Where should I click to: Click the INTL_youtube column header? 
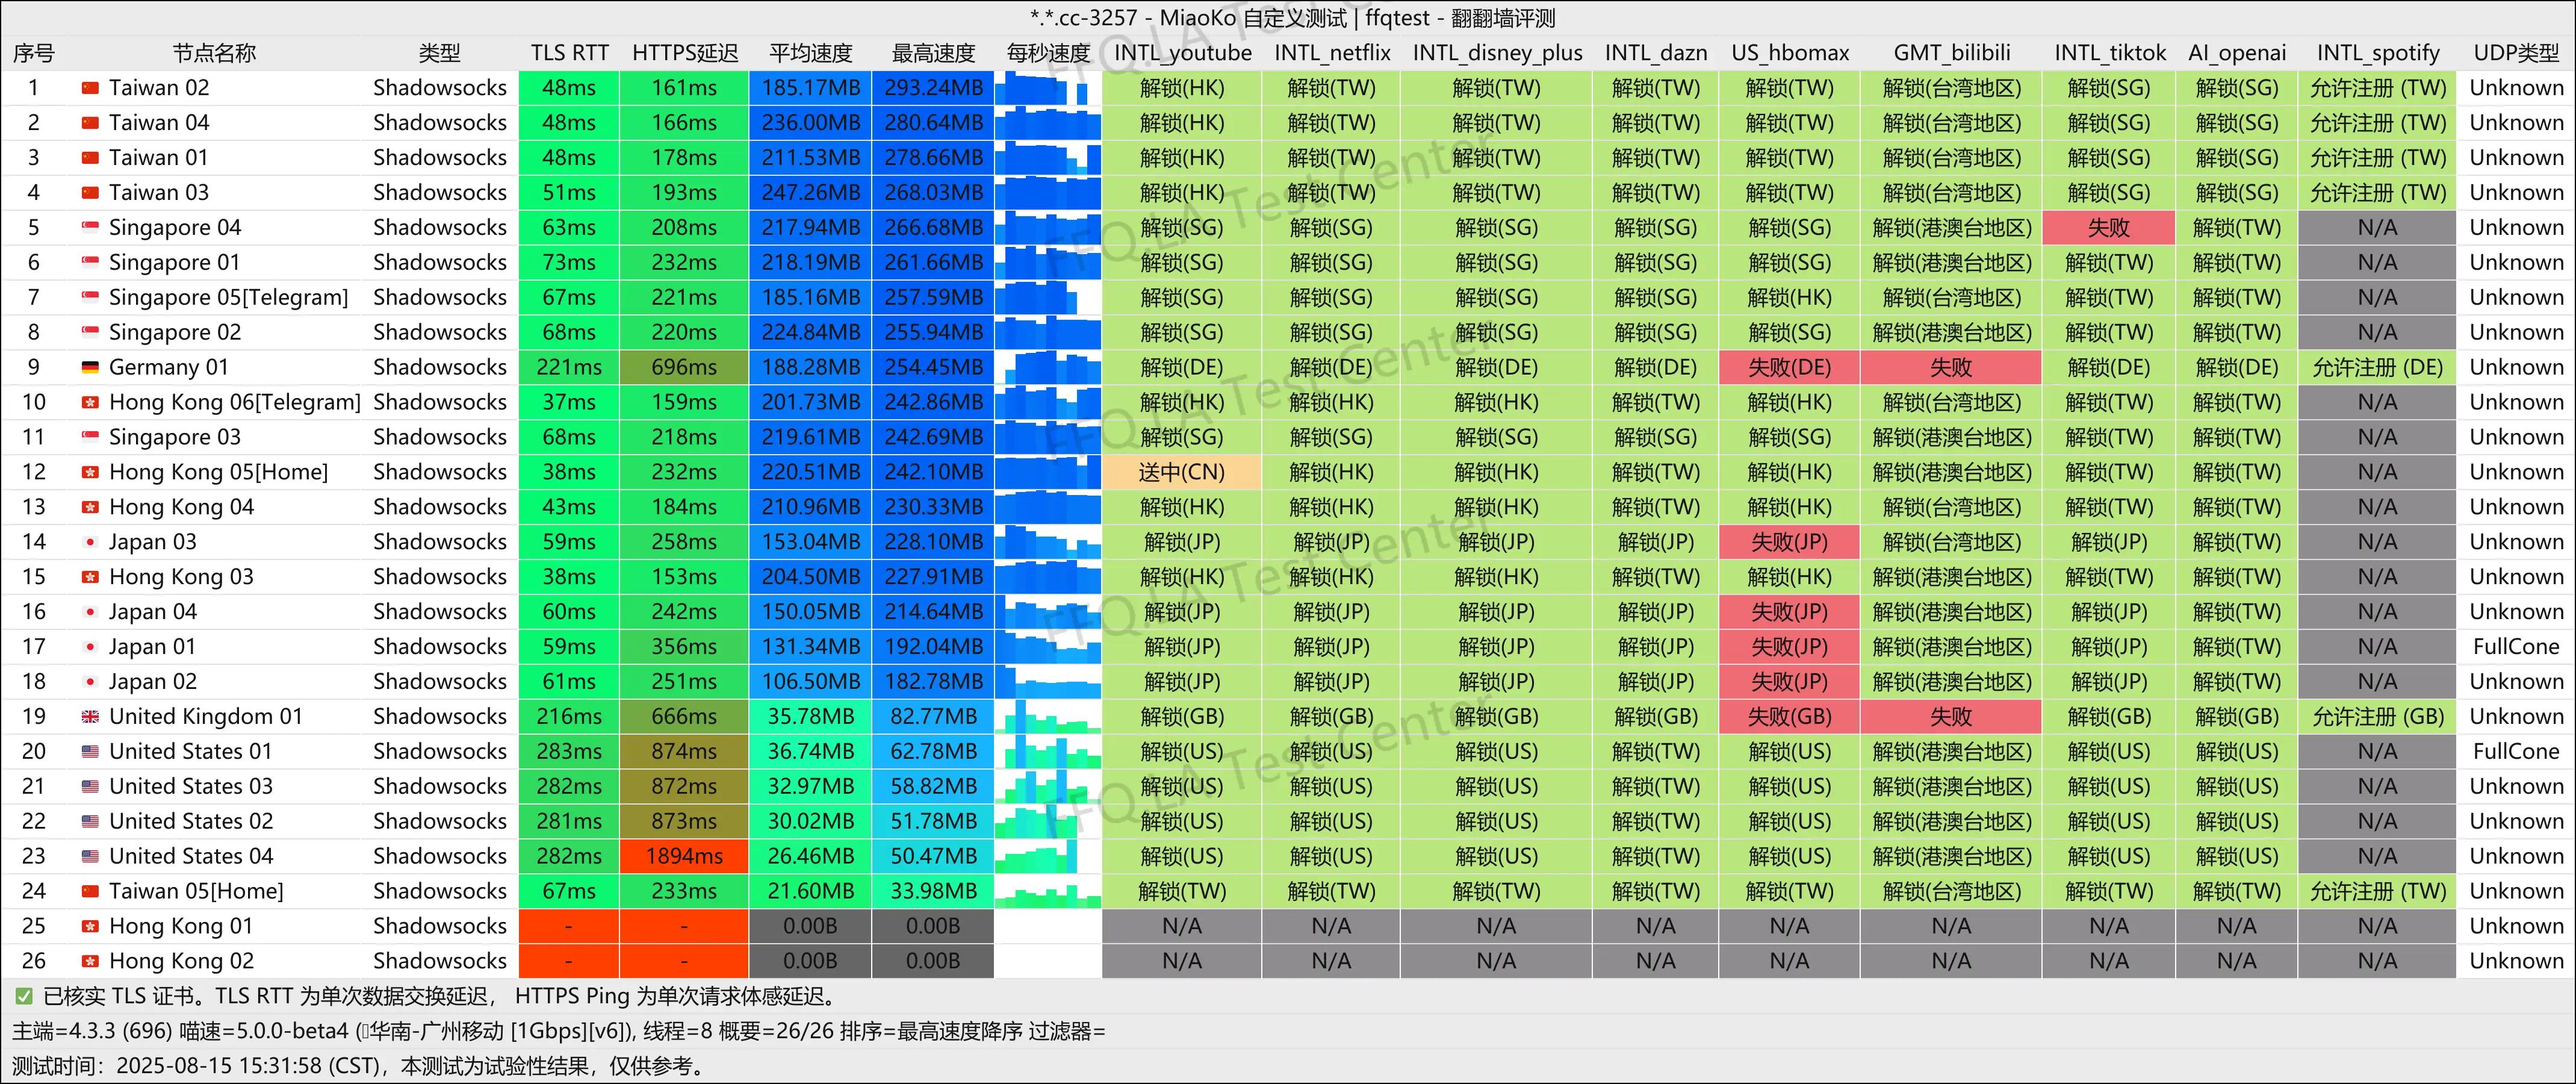(1182, 53)
